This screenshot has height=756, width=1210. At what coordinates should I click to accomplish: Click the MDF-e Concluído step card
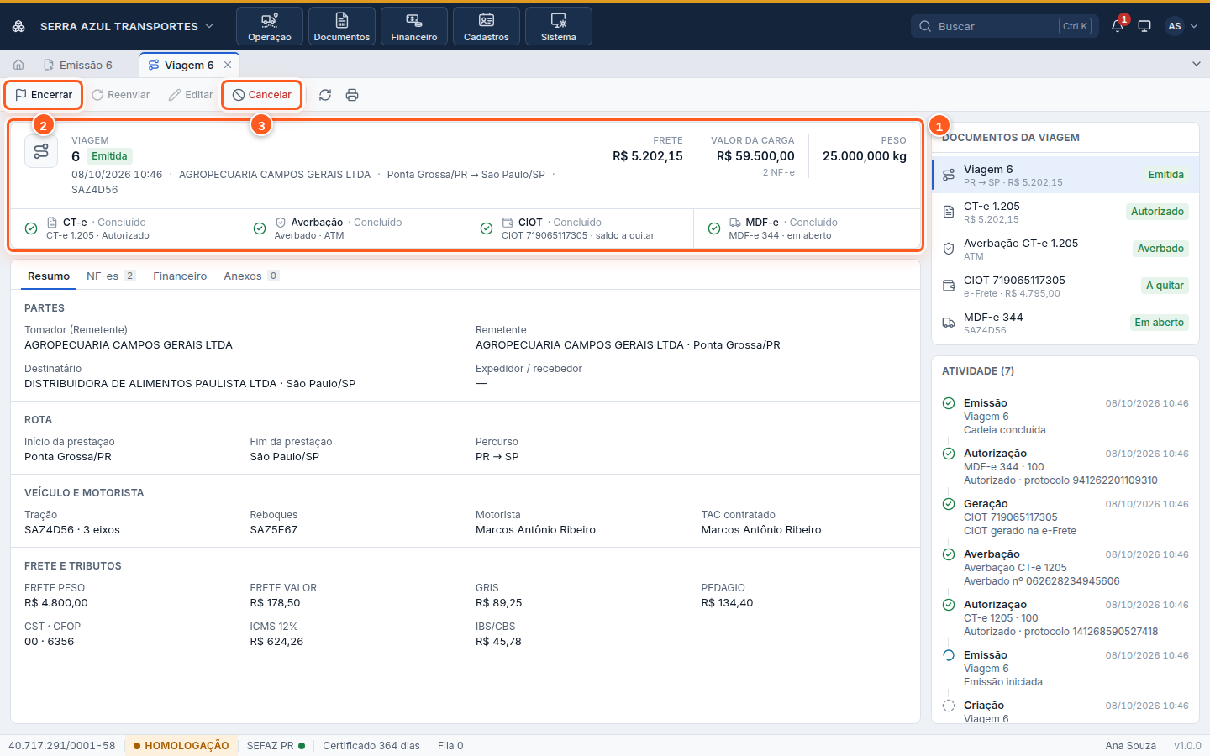(808, 228)
